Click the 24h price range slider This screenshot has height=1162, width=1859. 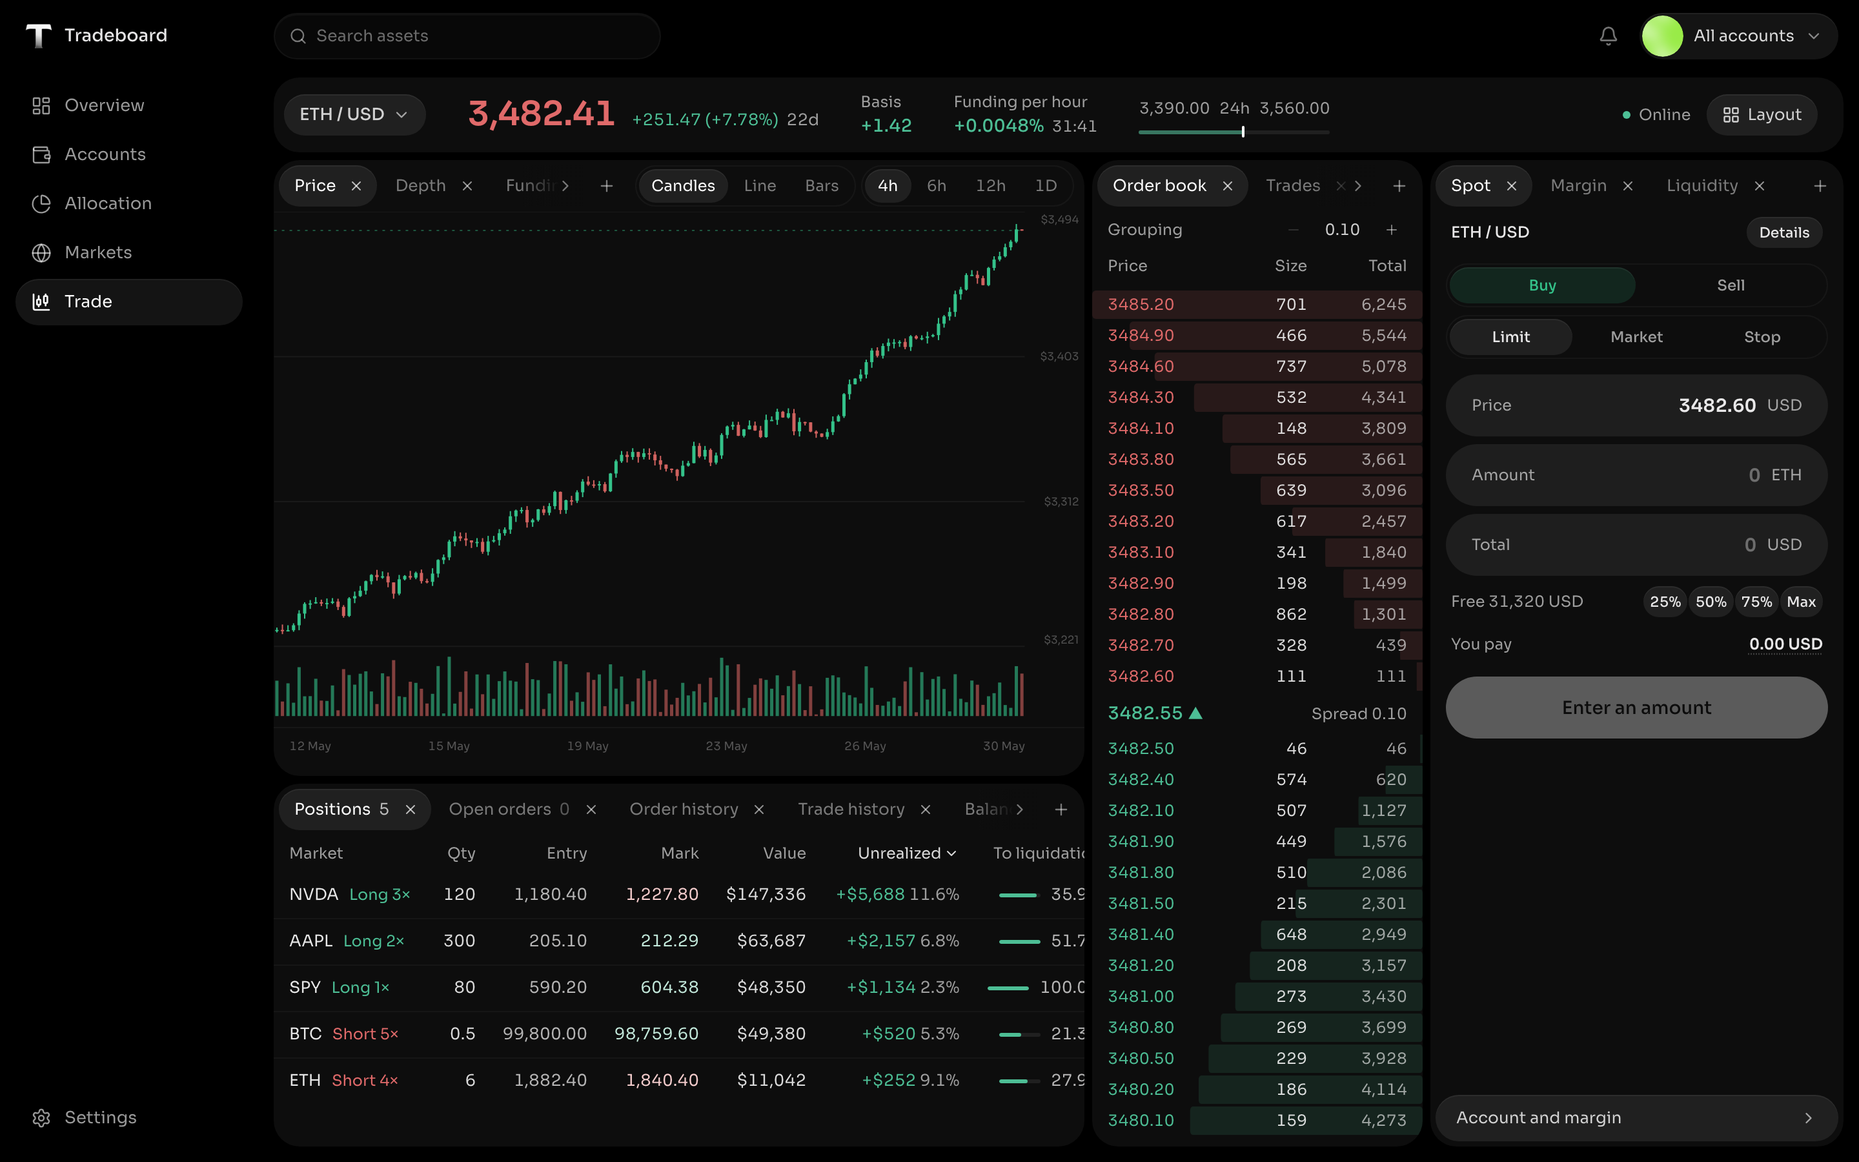pos(1234,132)
